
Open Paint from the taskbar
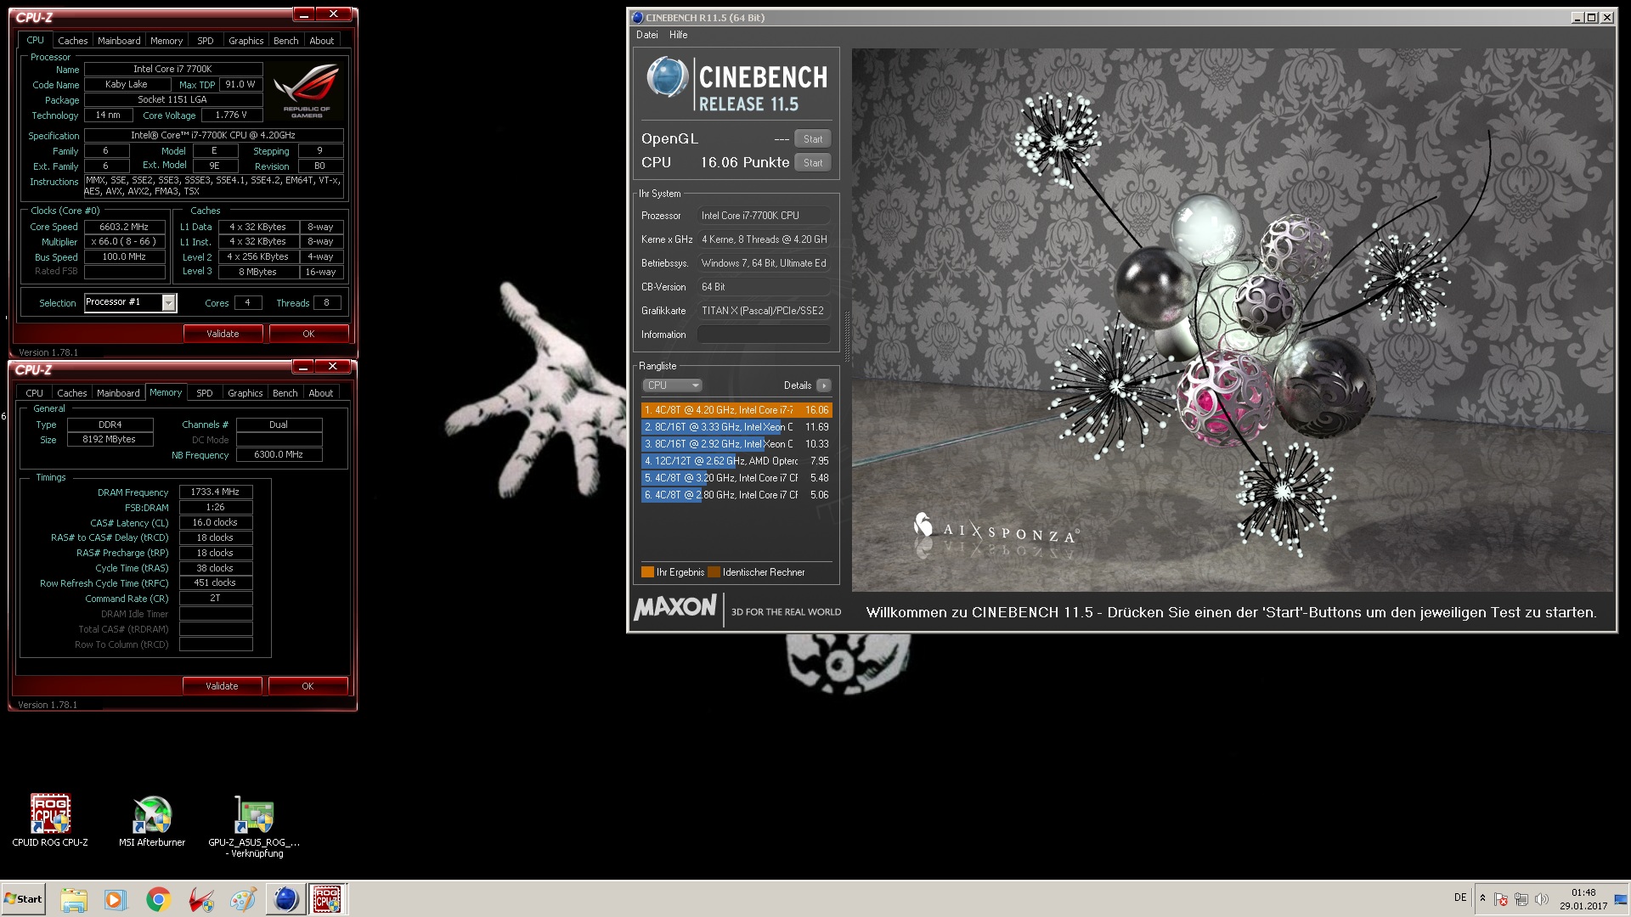pos(243,899)
